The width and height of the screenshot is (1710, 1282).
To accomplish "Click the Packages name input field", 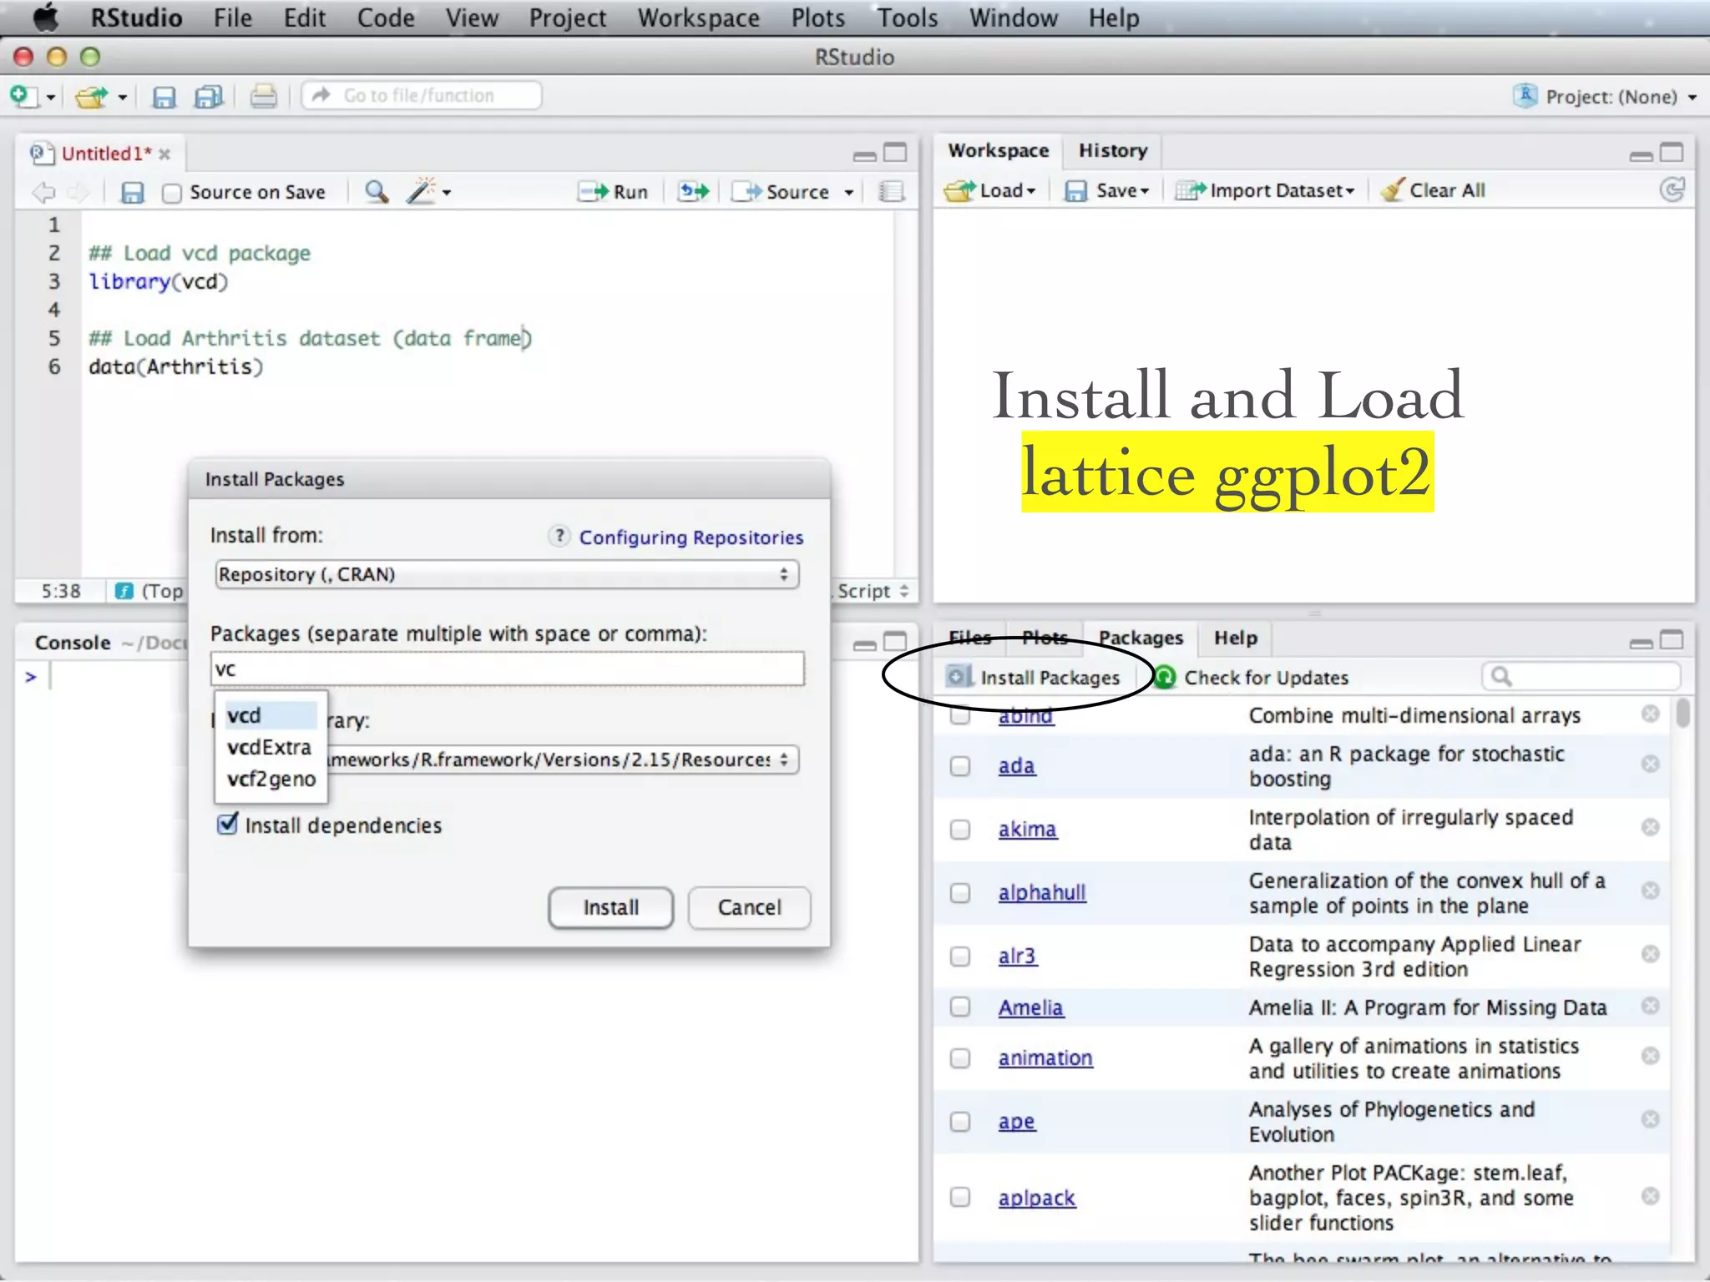I will tap(507, 669).
